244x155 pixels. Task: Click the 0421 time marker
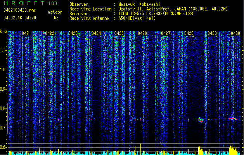(26, 33)
